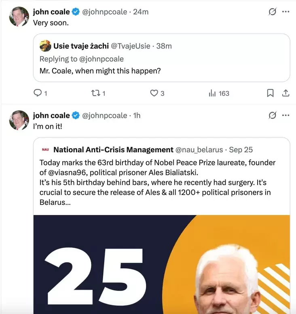Viewport: 296px width, 314px height.
Task: Open the 24m timestamp link
Action: pos(141,12)
